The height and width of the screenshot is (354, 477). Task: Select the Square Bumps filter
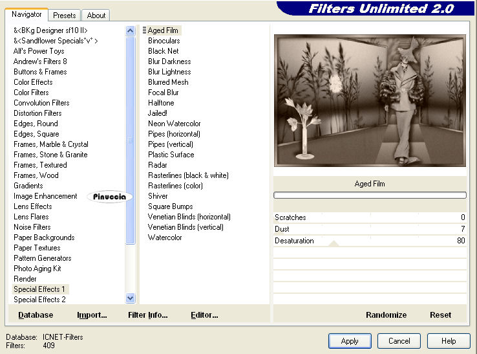(x=171, y=206)
